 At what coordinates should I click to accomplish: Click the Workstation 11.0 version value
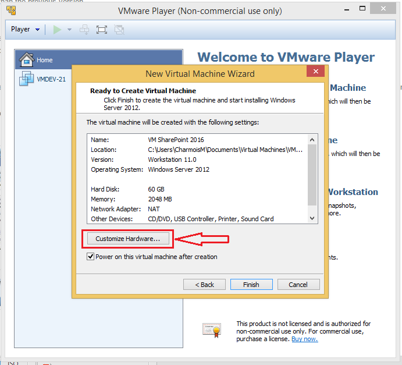coord(172,160)
